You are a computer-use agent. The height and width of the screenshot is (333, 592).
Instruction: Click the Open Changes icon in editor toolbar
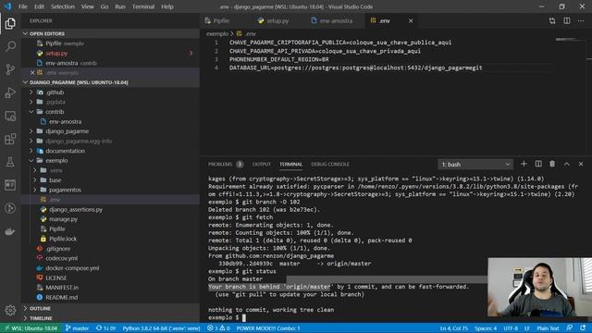pos(552,20)
